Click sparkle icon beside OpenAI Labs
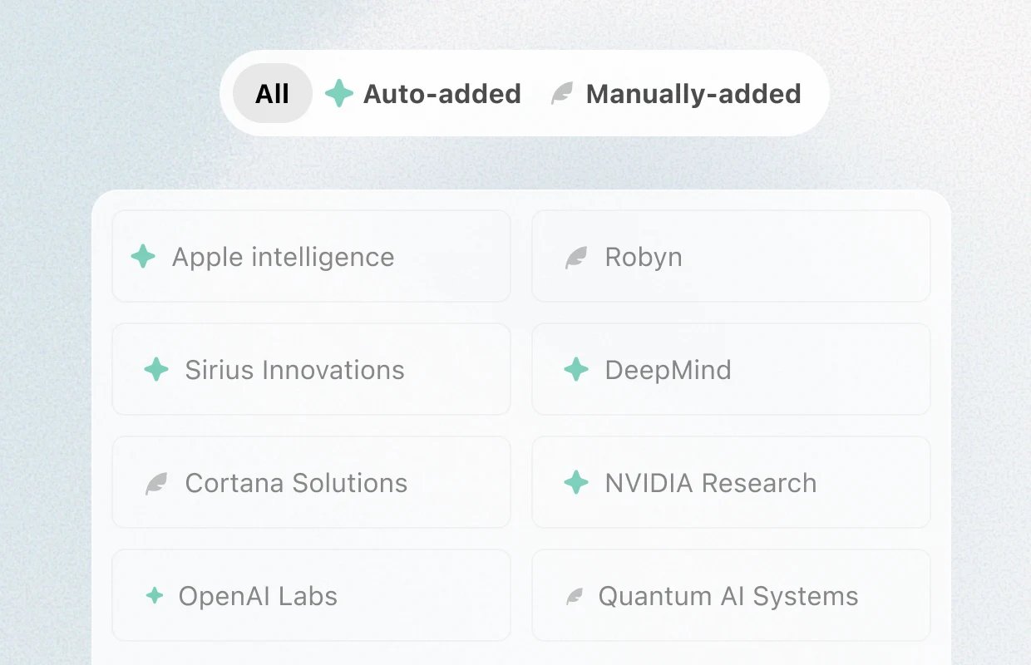The width and height of the screenshot is (1031, 665). coord(155,596)
